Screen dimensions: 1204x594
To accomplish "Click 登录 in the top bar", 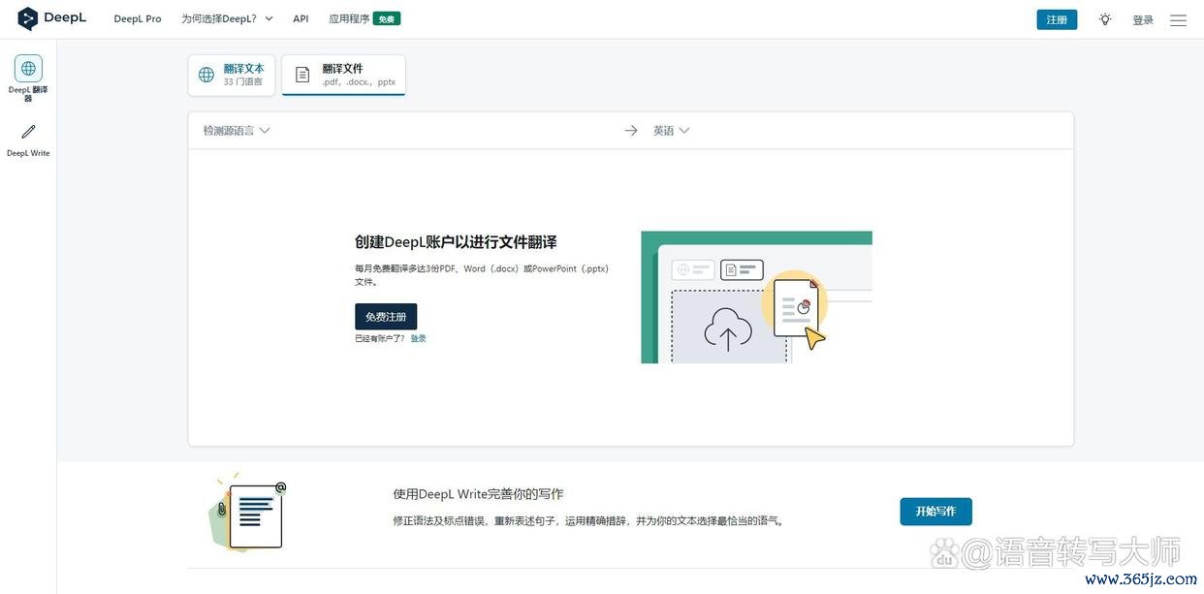I will (1143, 20).
